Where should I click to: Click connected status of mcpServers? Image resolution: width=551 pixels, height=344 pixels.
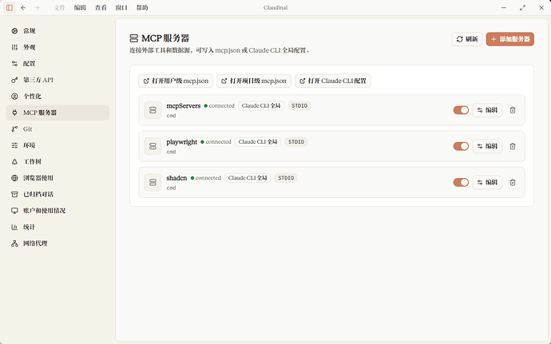pos(219,106)
